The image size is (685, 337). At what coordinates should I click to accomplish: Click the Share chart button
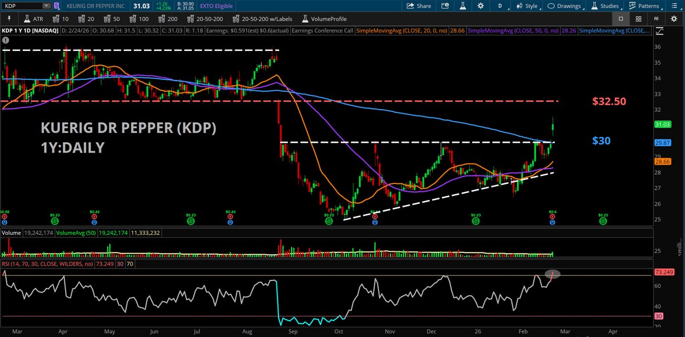[419, 6]
